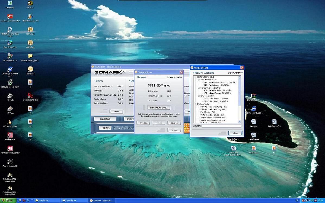Select the Pixel Shader N/A row

(x=208, y=112)
